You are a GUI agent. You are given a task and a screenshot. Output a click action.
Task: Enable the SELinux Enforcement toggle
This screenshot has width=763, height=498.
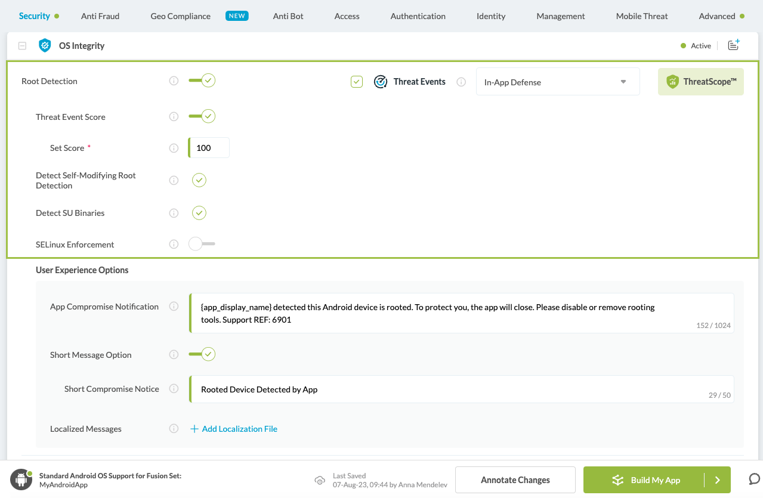tap(201, 244)
